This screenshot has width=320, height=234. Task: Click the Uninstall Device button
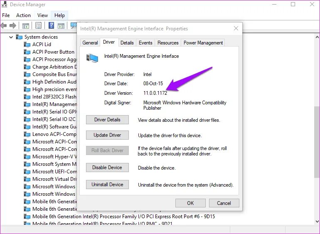coord(107,185)
